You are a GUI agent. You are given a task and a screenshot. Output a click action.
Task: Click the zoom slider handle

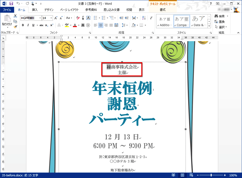coord(211,175)
